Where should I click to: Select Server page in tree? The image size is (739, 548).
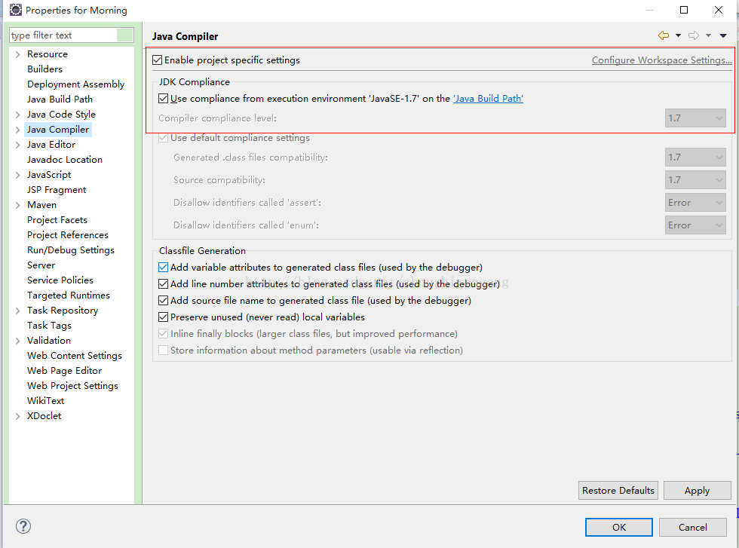point(41,265)
